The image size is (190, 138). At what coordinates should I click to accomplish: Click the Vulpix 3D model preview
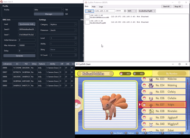tap(113, 106)
